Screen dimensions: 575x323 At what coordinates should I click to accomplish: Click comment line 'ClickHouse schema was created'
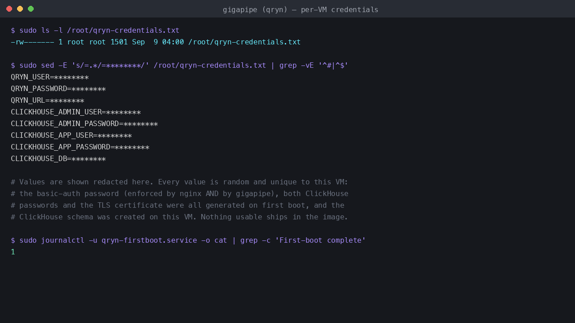tap(180, 217)
